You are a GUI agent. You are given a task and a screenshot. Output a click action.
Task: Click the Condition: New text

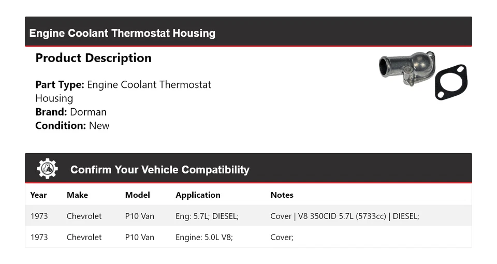coord(72,125)
